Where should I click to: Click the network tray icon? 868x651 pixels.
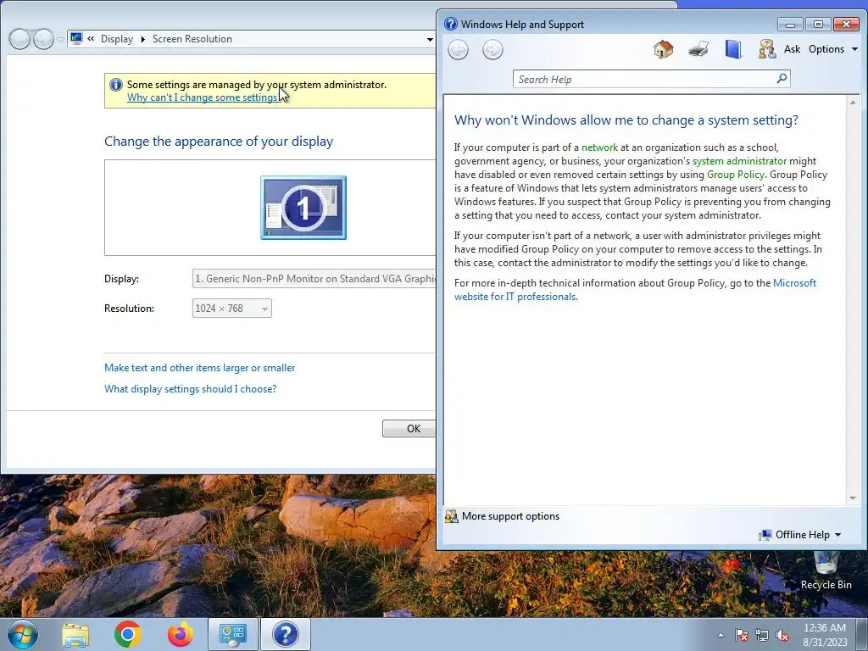coord(762,635)
